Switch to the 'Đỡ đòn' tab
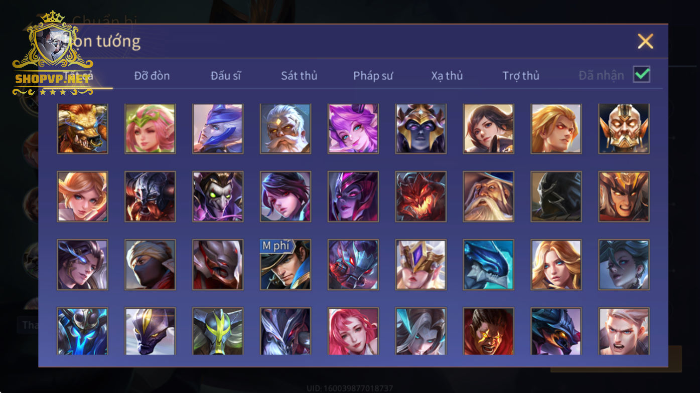The width and height of the screenshot is (700, 393). [152, 76]
